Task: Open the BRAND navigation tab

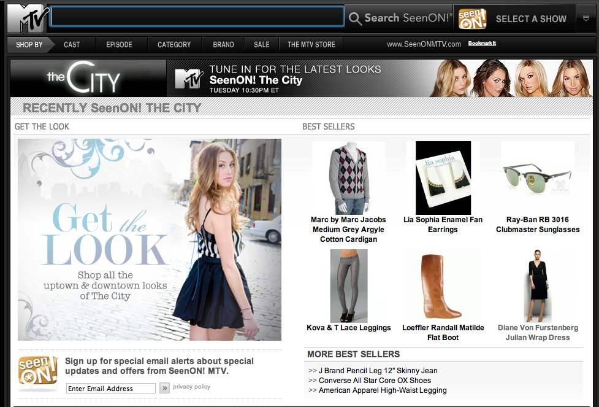Action: pyautogui.click(x=224, y=45)
